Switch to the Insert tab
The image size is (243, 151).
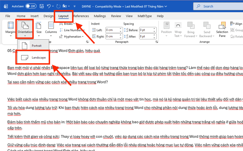point(34,16)
